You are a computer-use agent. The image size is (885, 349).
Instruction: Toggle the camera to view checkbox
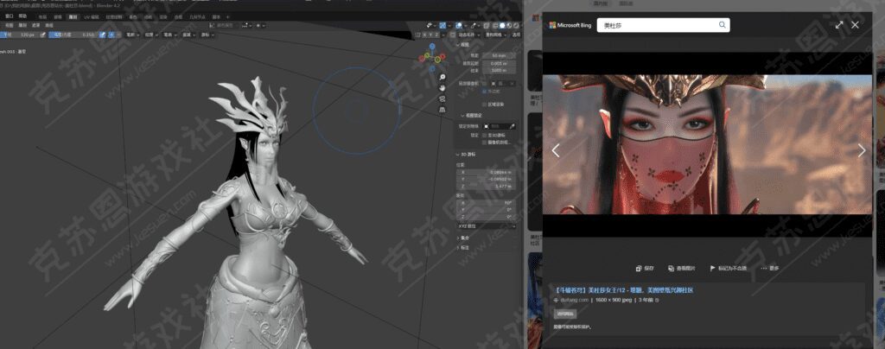487,142
